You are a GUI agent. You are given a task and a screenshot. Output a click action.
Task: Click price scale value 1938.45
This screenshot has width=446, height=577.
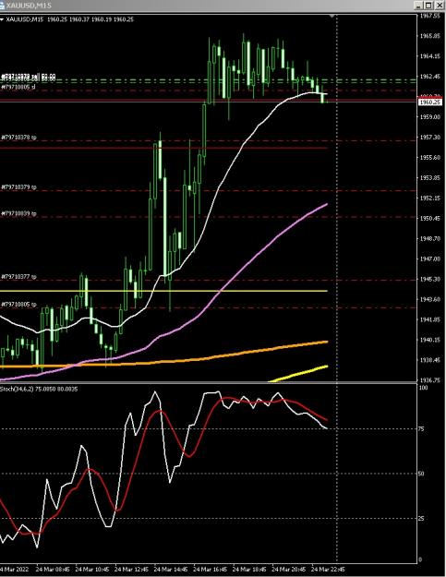(429, 360)
